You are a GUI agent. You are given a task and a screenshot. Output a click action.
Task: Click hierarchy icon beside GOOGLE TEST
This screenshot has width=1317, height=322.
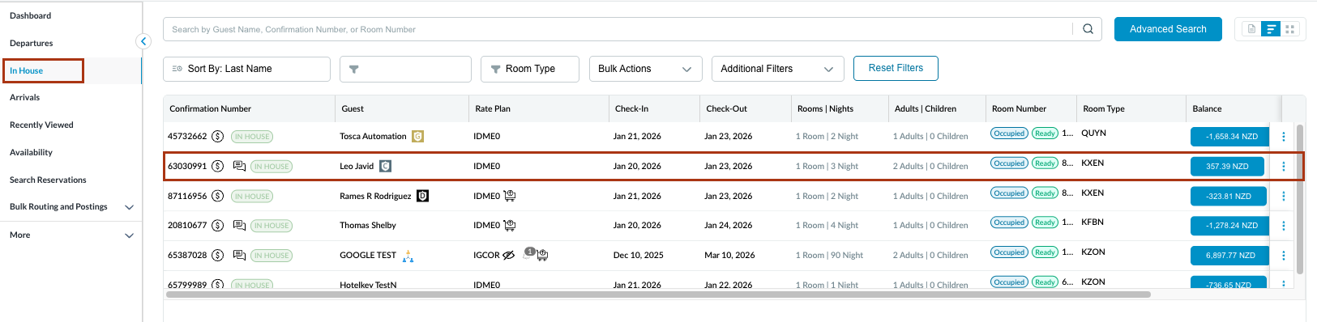click(408, 256)
